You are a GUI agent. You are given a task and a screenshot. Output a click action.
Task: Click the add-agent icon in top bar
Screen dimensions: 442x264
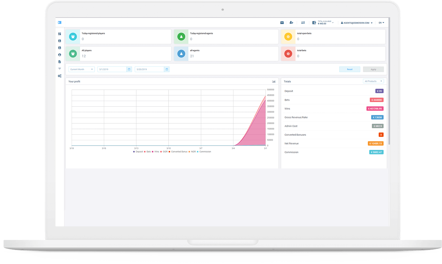pyautogui.click(x=292, y=22)
